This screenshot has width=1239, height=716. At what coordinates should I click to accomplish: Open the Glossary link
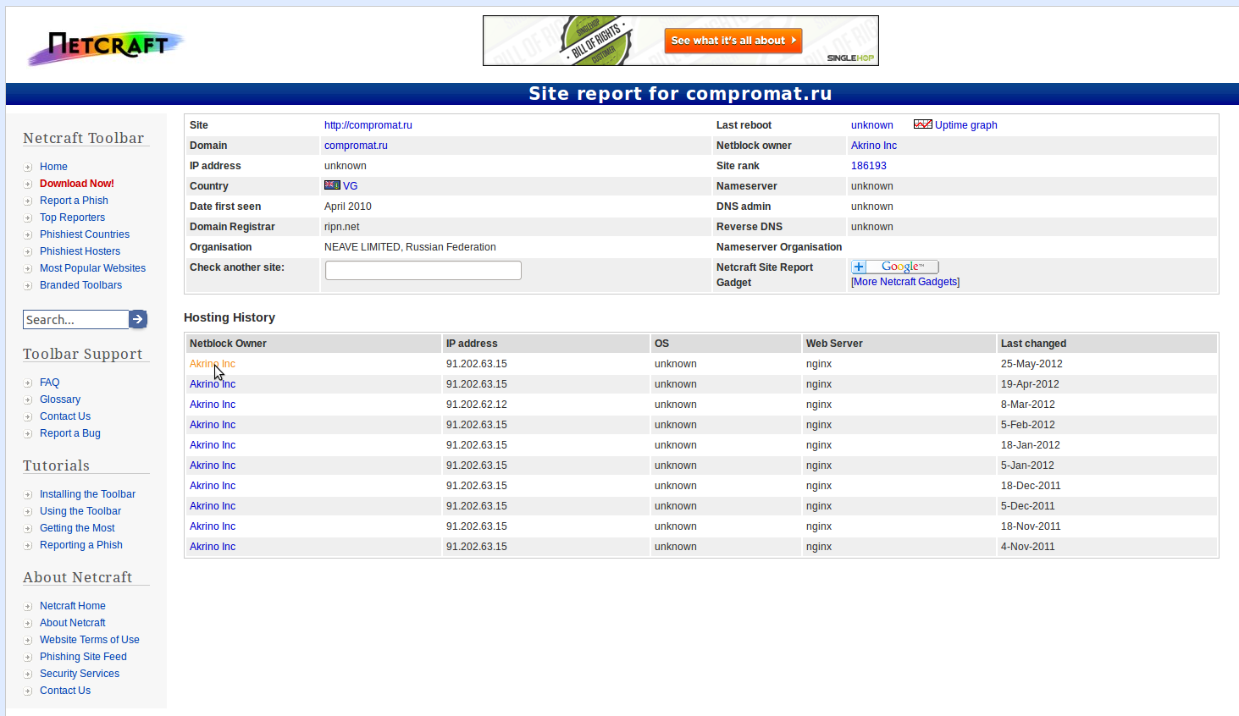click(x=60, y=399)
